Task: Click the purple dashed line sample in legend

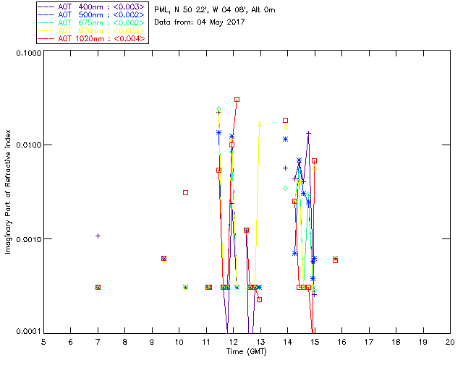Action: pos(46,7)
